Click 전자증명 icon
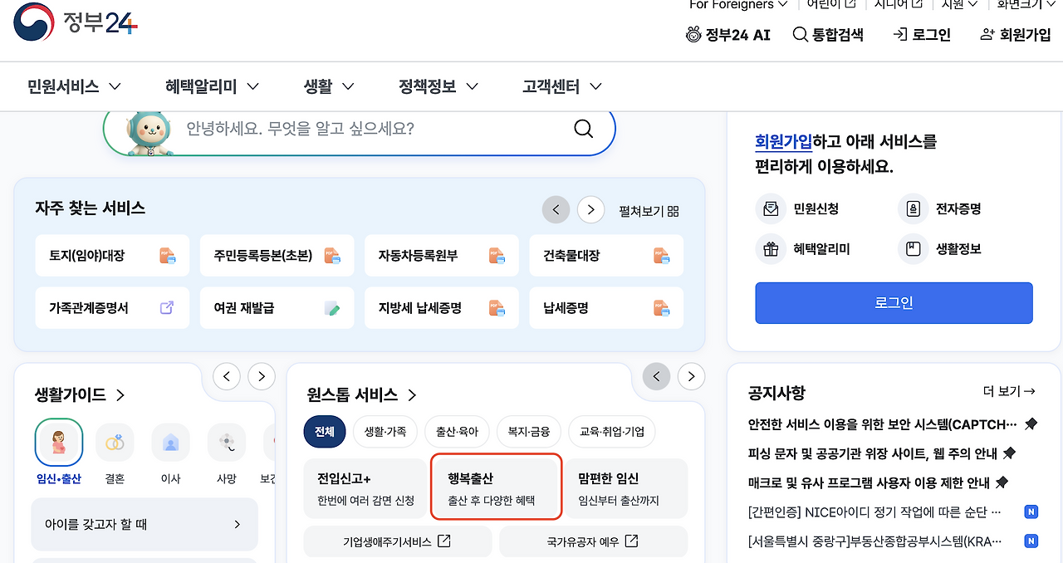This screenshot has height=563, width=1063. pyautogui.click(x=914, y=209)
